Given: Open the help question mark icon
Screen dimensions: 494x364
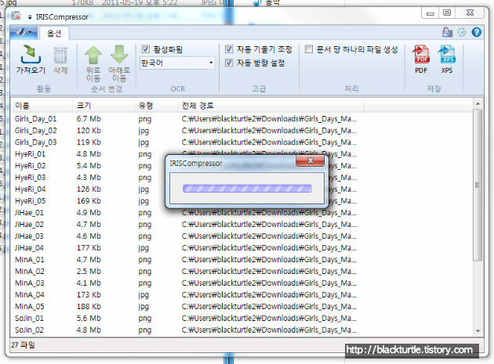Looking at the screenshot, I should pyautogui.click(x=477, y=32).
